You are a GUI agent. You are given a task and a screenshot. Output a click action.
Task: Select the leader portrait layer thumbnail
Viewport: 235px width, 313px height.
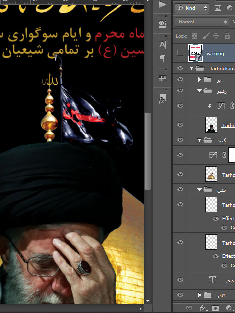pyautogui.click(x=211, y=125)
